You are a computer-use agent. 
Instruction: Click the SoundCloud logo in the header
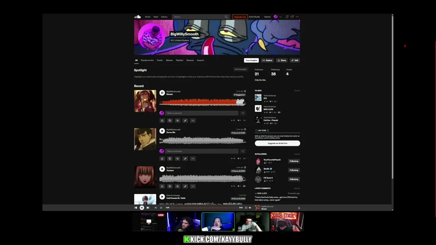click(x=138, y=17)
